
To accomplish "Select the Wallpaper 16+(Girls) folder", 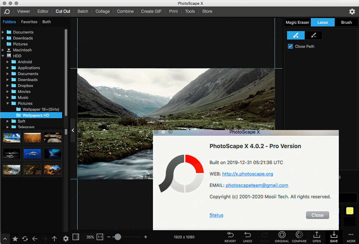I will click(x=40, y=109).
